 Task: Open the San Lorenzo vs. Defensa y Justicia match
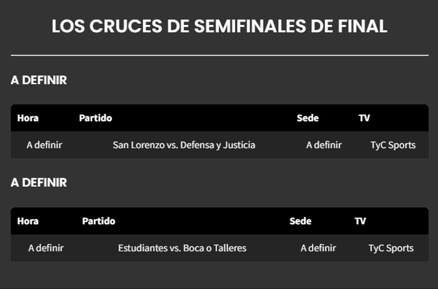[184, 145]
